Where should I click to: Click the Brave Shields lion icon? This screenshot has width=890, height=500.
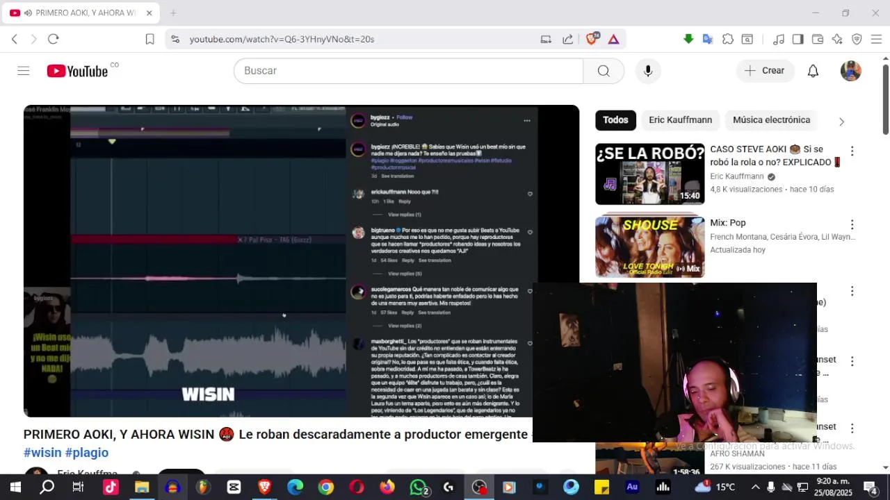coord(592,39)
